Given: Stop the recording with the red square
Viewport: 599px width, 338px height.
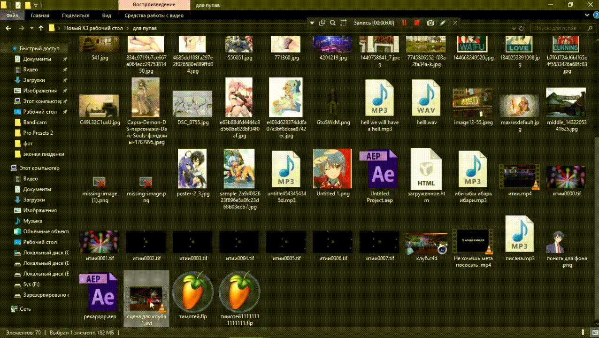Looking at the screenshot, I should coord(416,23).
